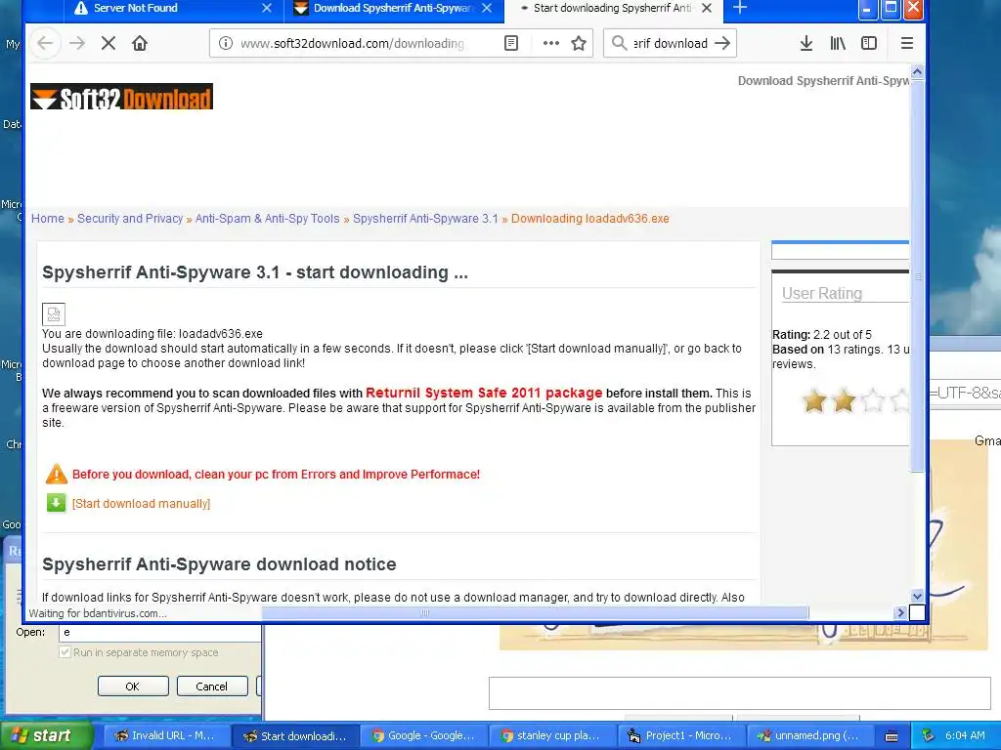Bookmark this page with the star
Image resolution: width=1001 pixels, height=750 pixels.
pos(579,43)
